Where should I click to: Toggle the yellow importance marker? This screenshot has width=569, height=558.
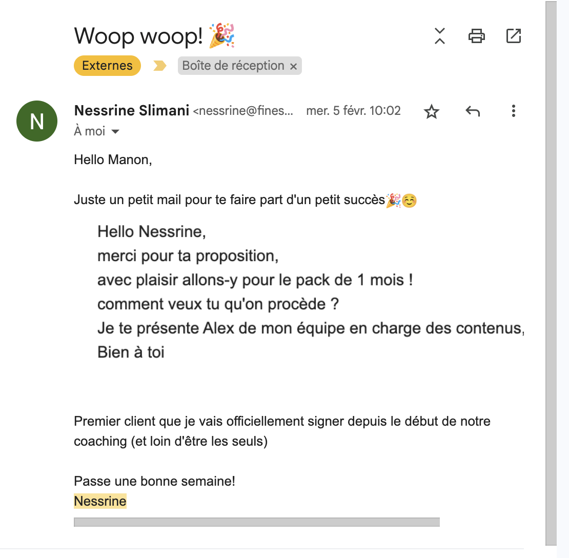pos(159,66)
